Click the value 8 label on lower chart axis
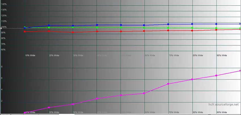This screenshot has width=241, height=115. [2, 67]
